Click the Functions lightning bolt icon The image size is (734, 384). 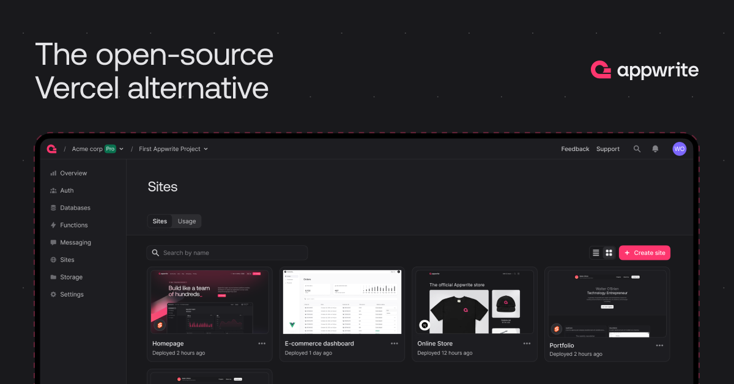click(x=54, y=225)
